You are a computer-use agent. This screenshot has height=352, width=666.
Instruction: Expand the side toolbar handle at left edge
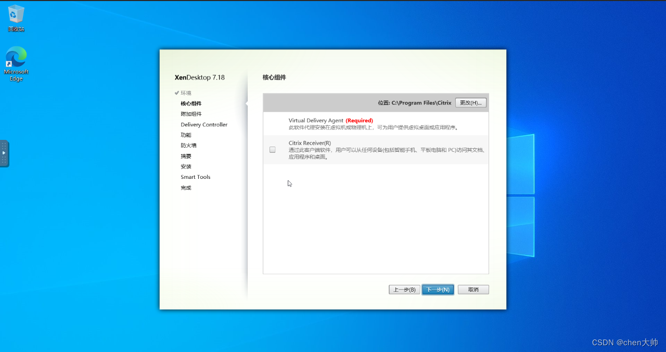point(4,153)
